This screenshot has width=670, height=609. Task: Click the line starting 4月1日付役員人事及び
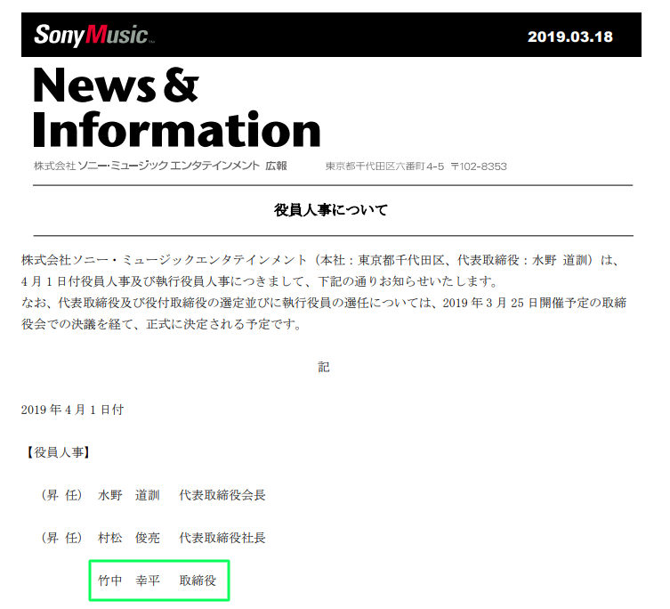pos(259,281)
